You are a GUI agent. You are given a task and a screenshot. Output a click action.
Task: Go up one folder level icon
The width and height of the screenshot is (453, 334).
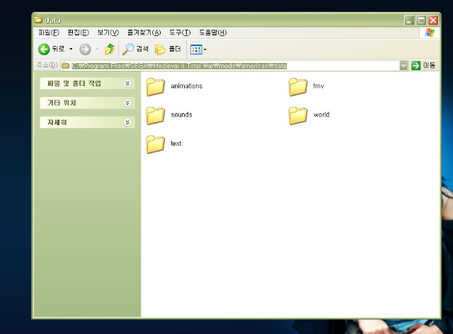[110, 49]
